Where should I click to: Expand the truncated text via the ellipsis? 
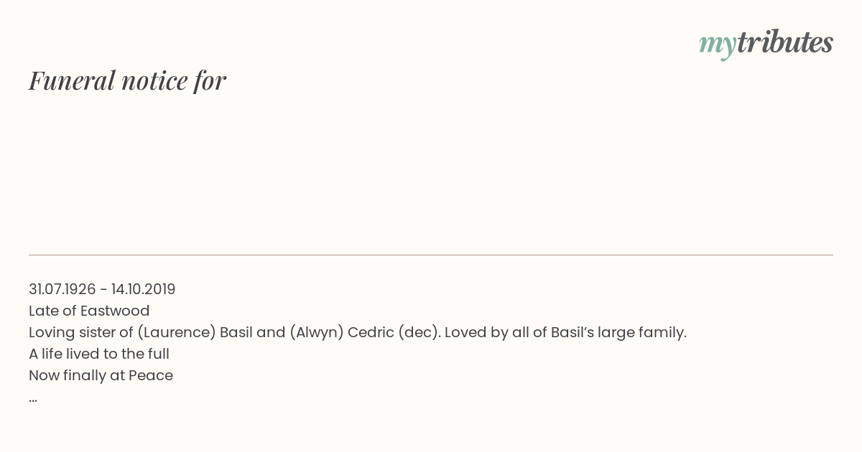33,398
